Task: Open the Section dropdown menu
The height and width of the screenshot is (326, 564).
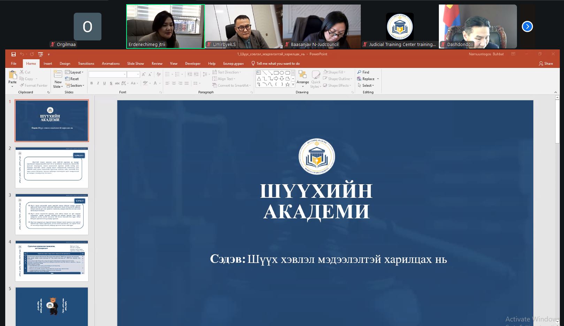Action: coord(75,85)
